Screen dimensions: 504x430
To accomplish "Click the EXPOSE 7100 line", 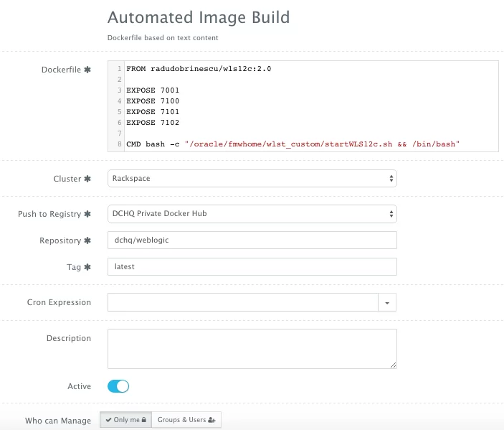I will [153, 101].
